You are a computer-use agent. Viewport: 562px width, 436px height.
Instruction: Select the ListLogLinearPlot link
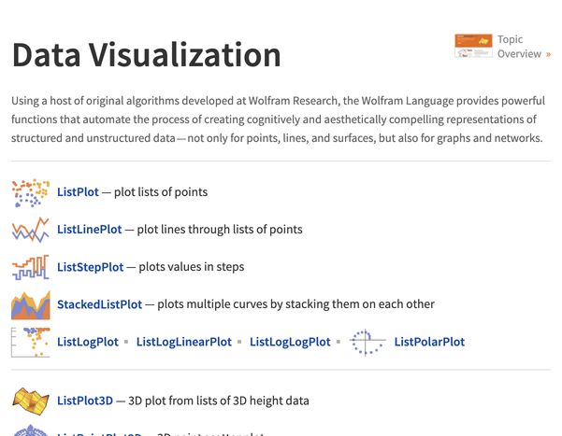(183, 343)
